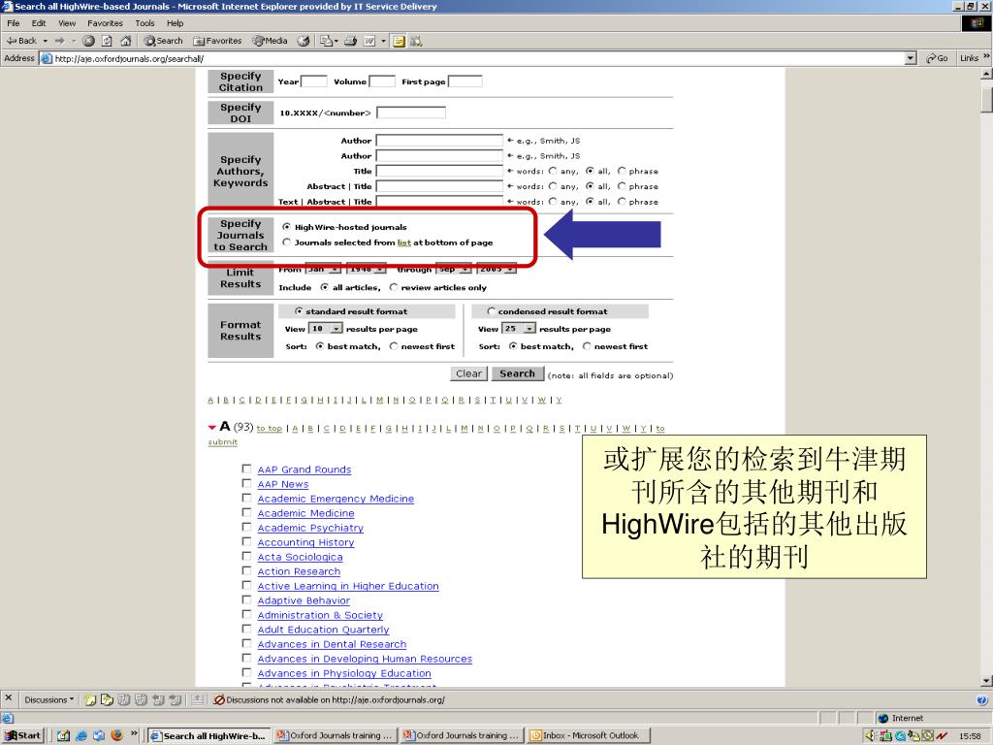Open the Tools menu
Viewport: 993px width, 745px height.
tap(144, 23)
